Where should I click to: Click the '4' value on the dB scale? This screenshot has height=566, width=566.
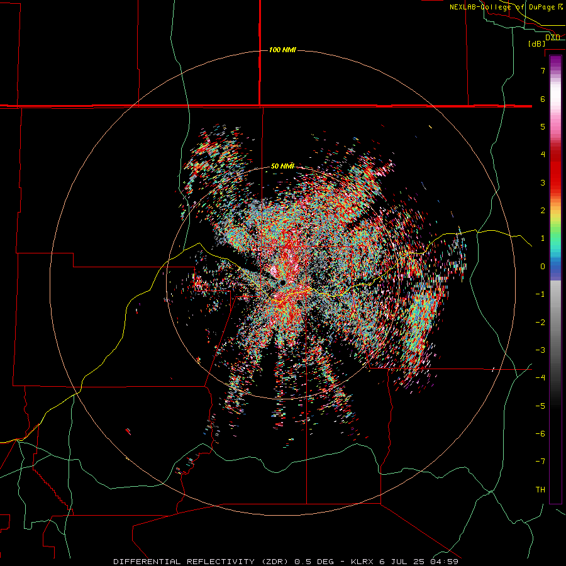click(x=543, y=155)
